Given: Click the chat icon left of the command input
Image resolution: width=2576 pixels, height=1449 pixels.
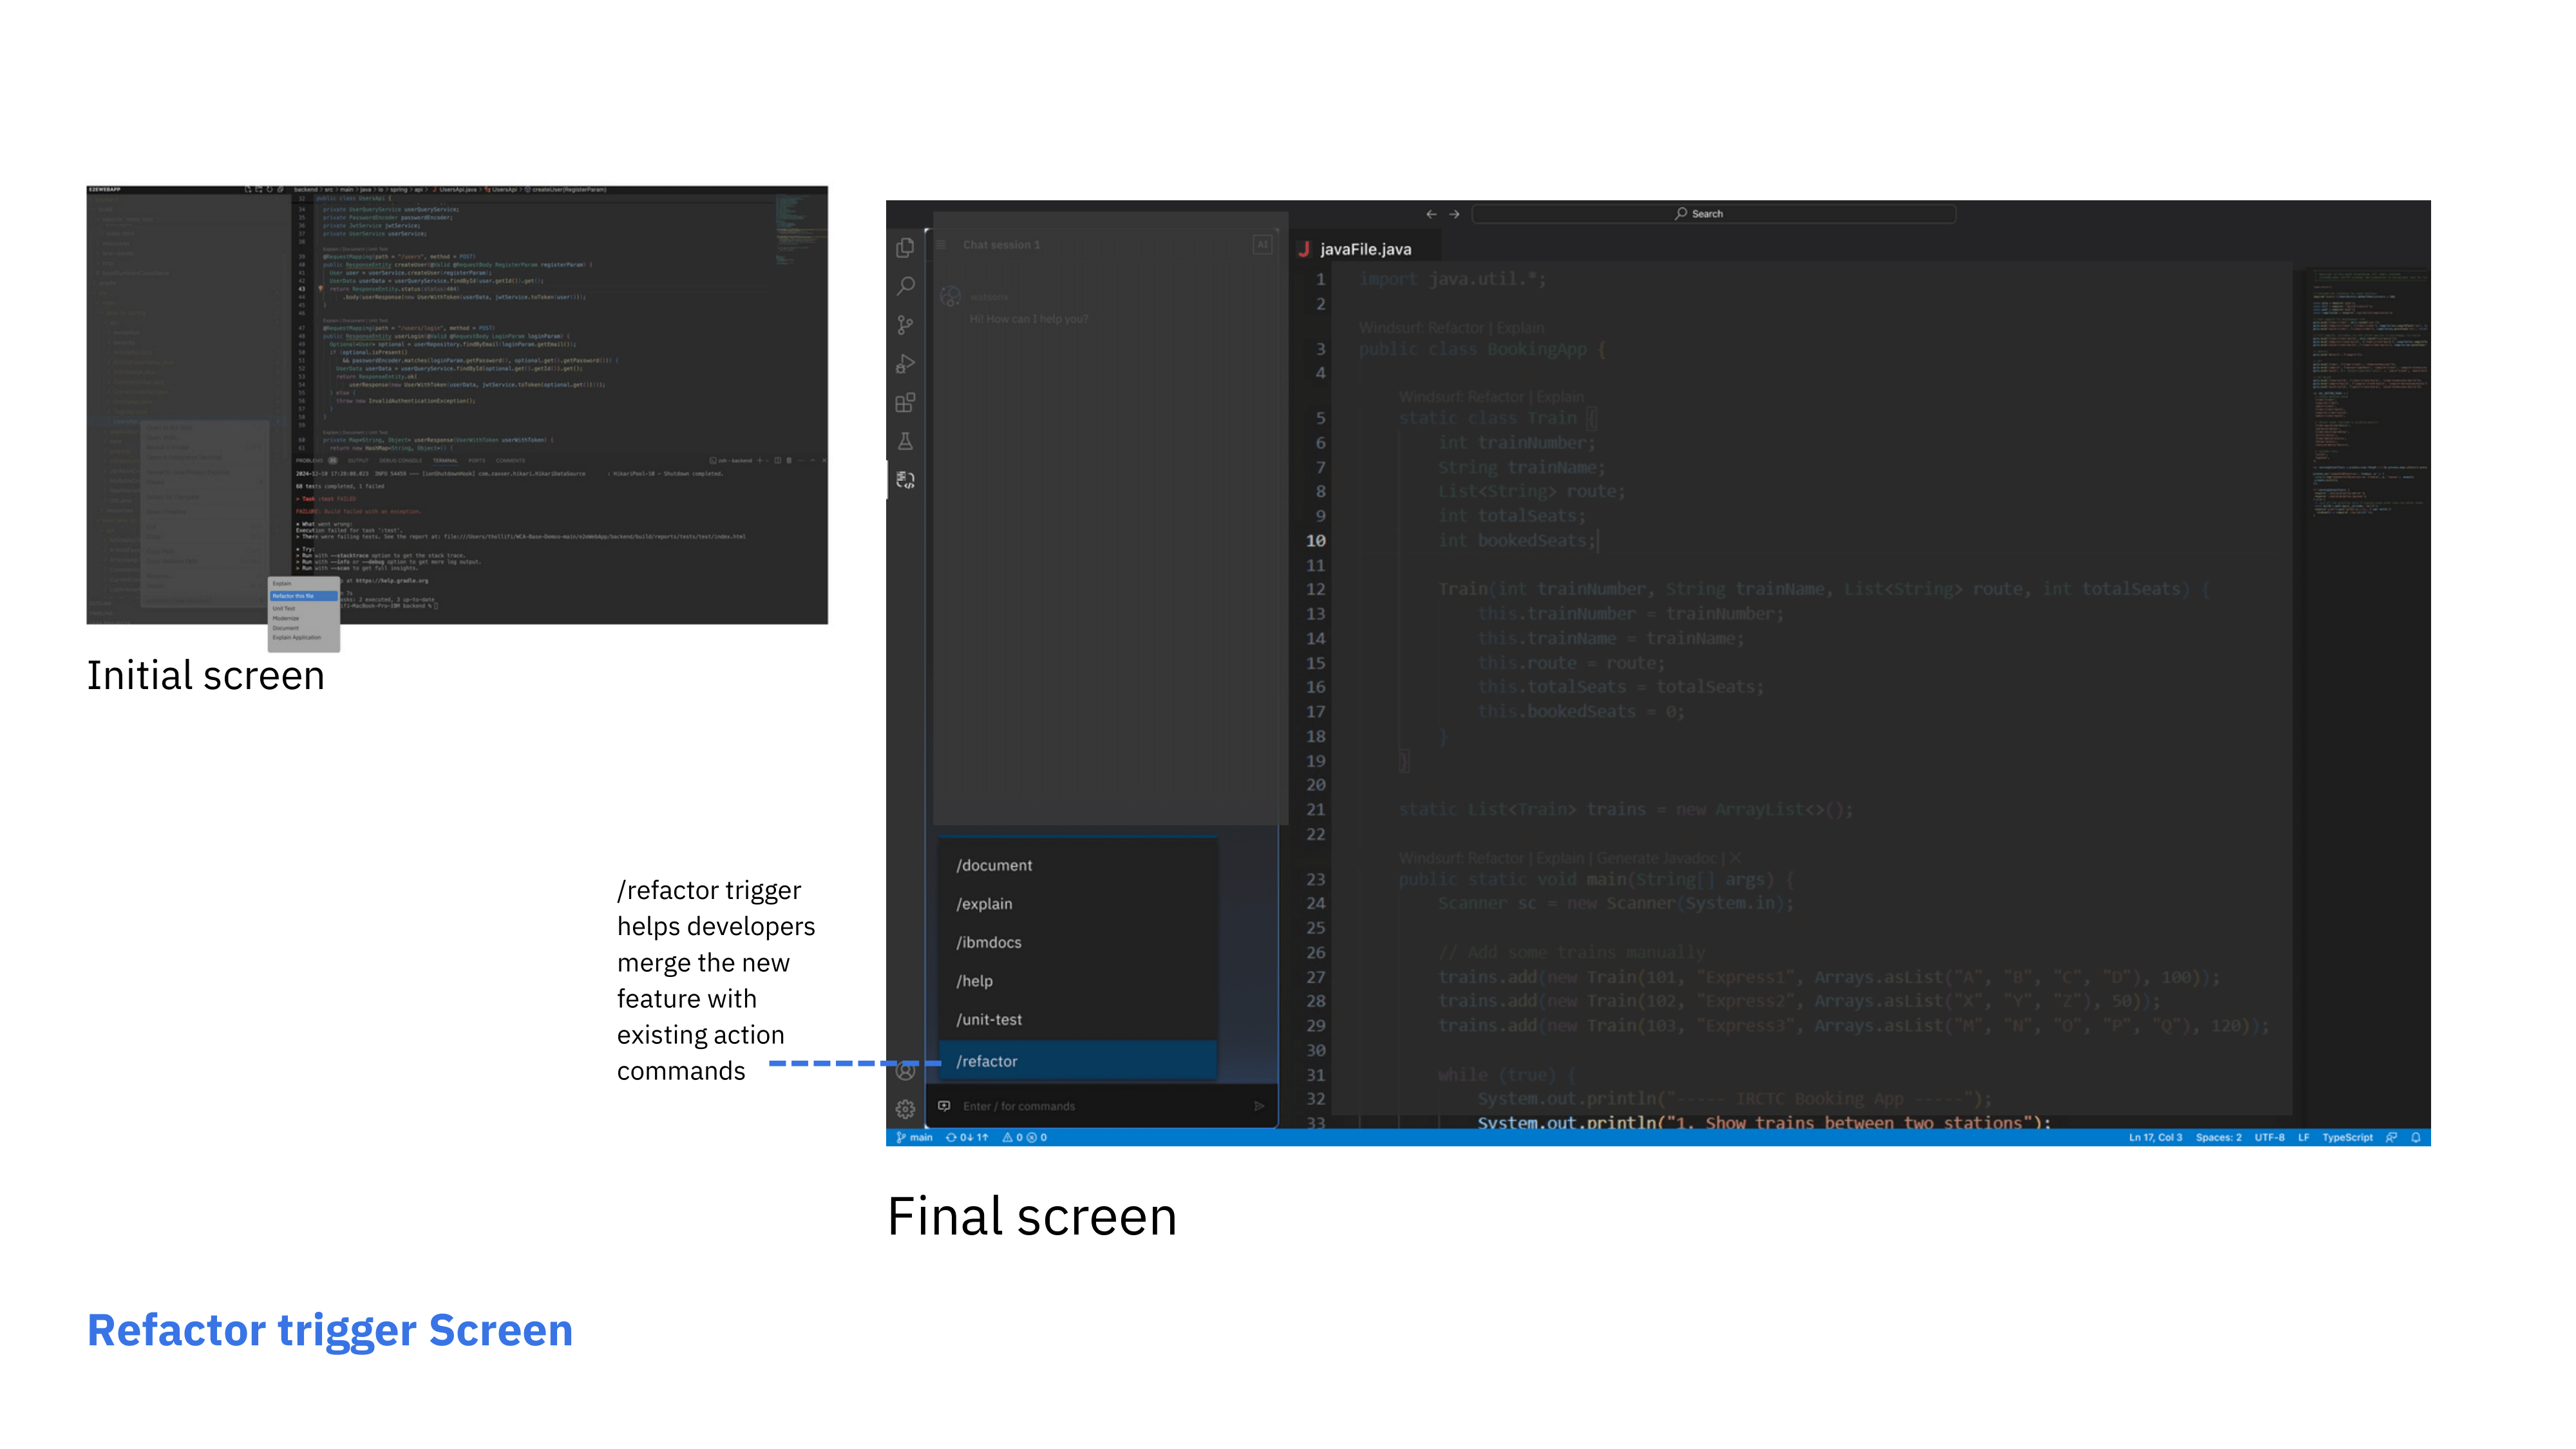Looking at the screenshot, I should [x=944, y=1106].
